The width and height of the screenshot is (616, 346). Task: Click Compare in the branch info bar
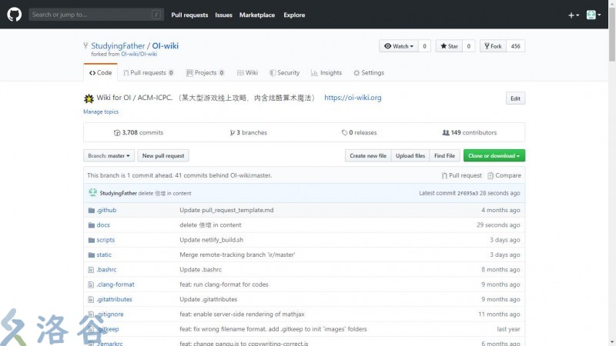coord(504,175)
